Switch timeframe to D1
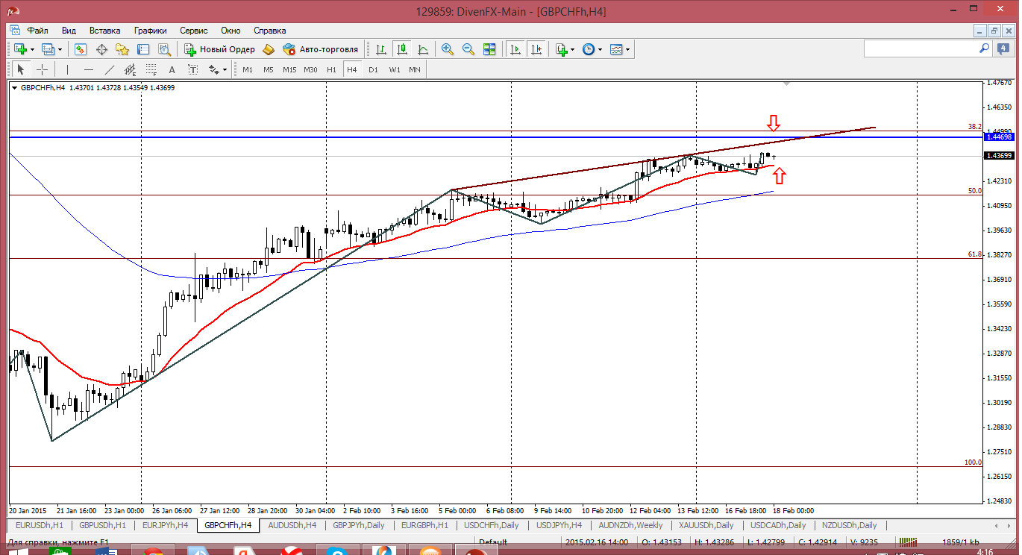The width and height of the screenshot is (1022, 555). point(373,69)
